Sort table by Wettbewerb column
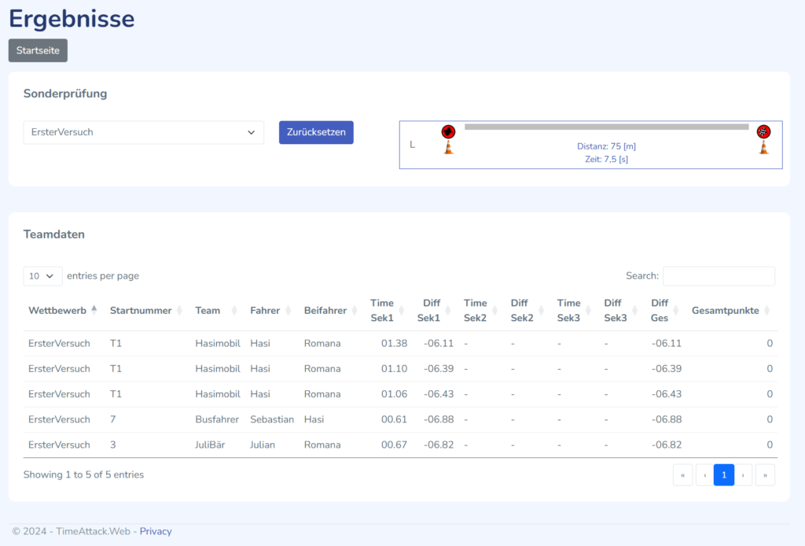 (x=63, y=310)
